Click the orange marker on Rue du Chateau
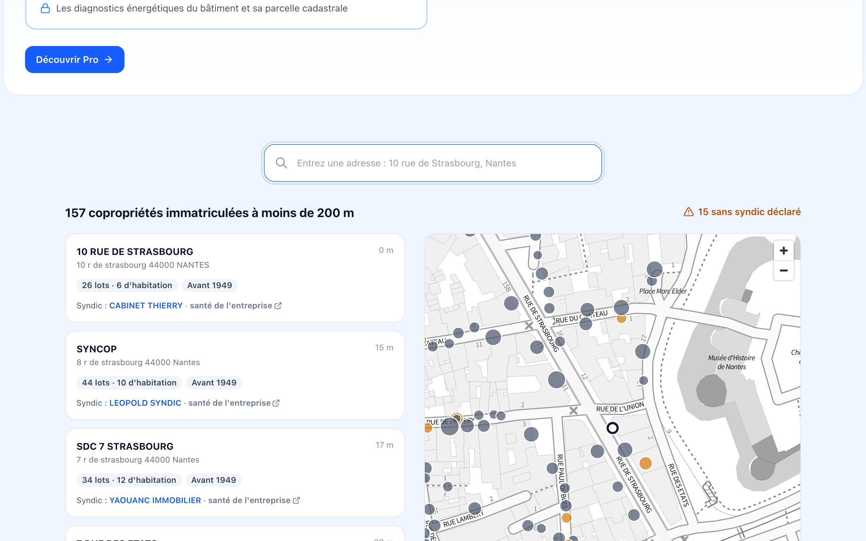Image resolution: width=866 pixels, height=541 pixels. (x=621, y=318)
